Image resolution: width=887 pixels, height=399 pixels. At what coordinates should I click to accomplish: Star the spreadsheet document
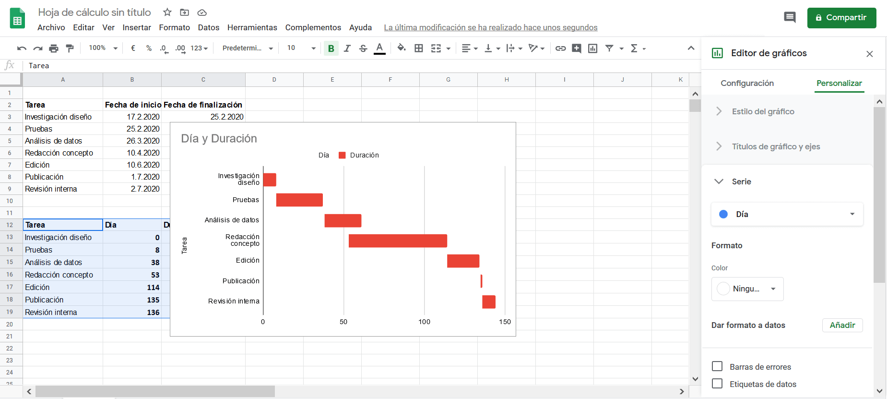(x=167, y=12)
